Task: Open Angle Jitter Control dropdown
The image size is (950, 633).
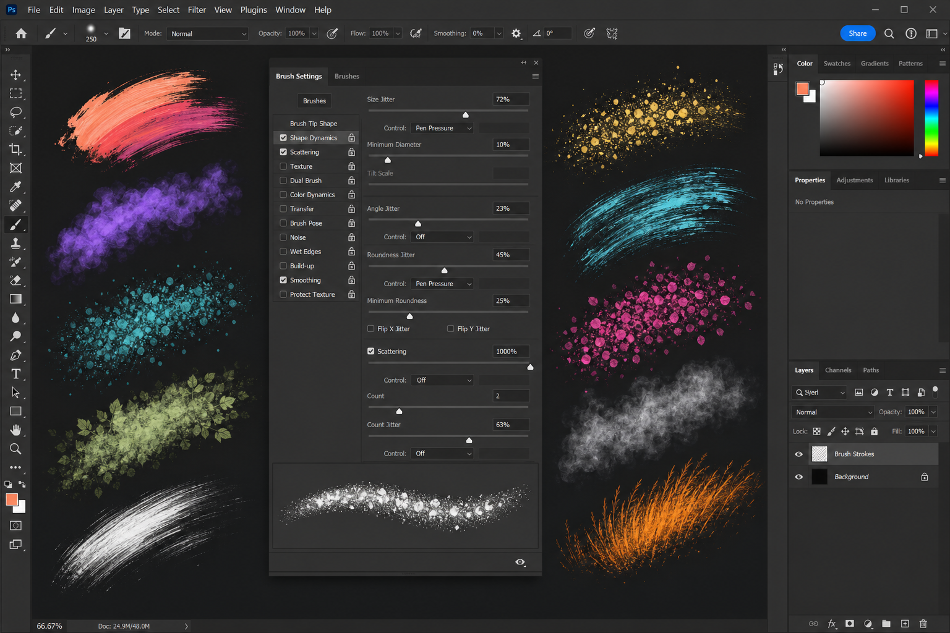Action: [x=443, y=237]
